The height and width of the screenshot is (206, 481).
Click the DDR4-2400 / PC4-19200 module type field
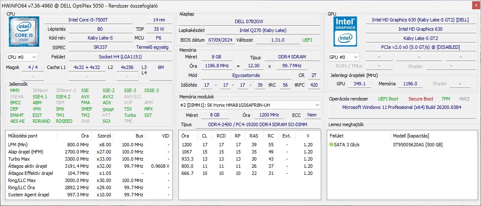[258, 124]
